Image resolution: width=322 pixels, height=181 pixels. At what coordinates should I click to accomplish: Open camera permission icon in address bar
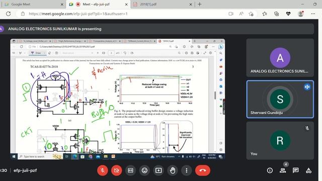coord(231,14)
